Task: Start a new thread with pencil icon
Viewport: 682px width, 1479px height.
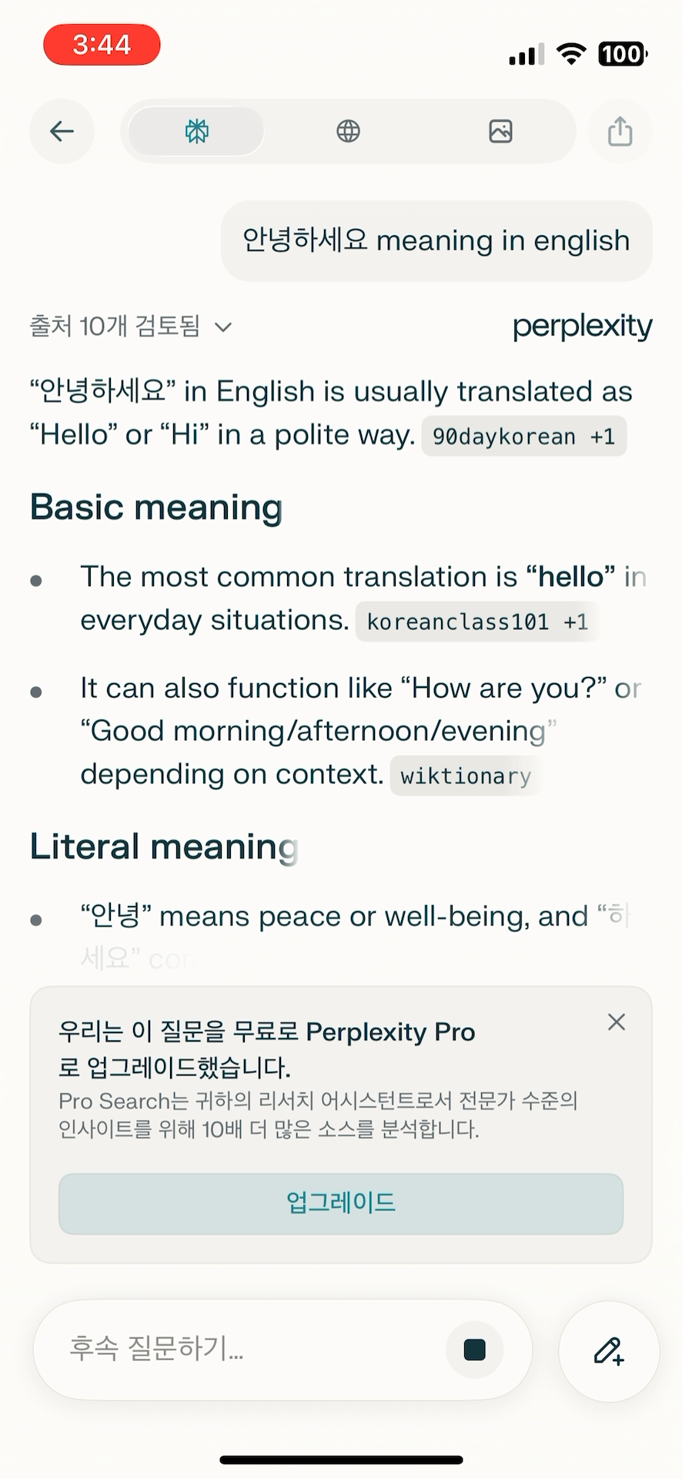Action: pyautogui.click(x=609, y=1351)
